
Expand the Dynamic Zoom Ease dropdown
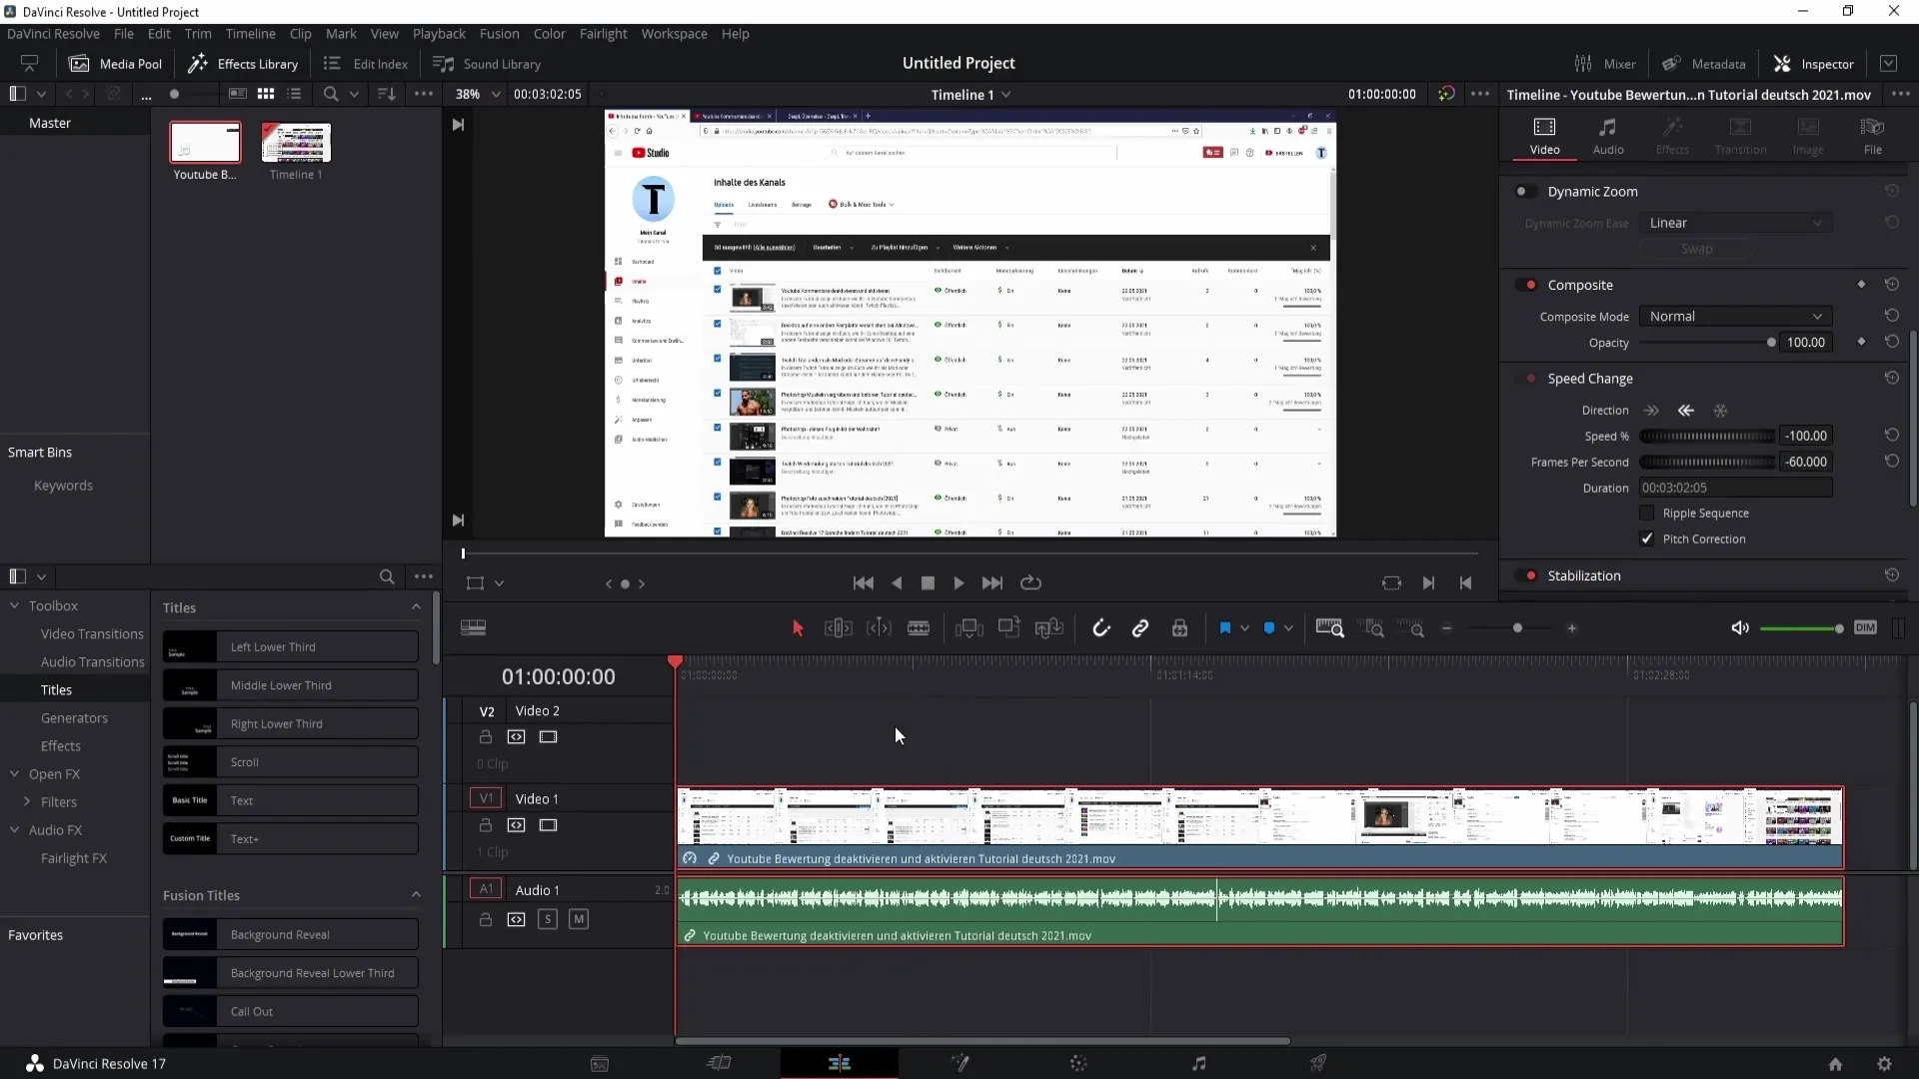[x=1736, y=222]
